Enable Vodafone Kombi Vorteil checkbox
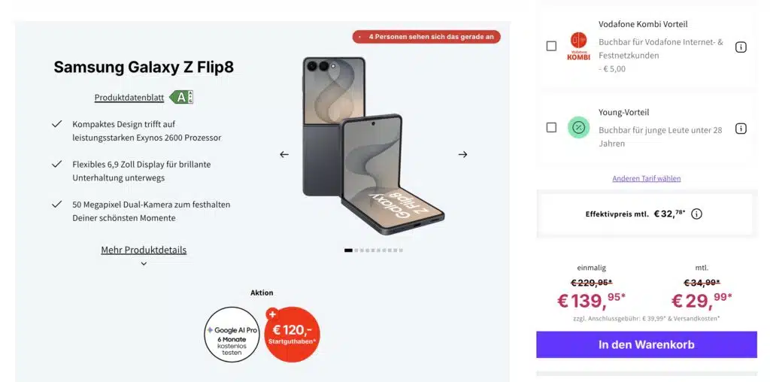770x382 pixels. 551,46
